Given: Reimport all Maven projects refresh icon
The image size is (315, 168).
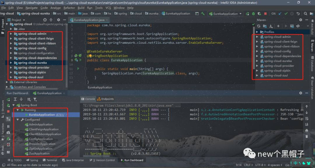Looking at the screenshot, I should point(259,26).
